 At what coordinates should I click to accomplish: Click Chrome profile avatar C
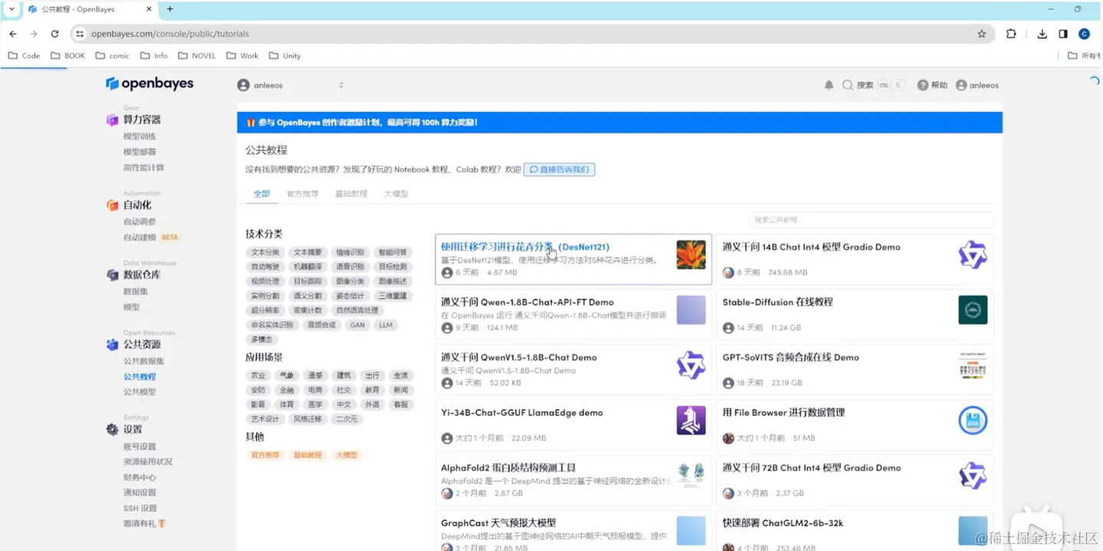pos(1084,34)
